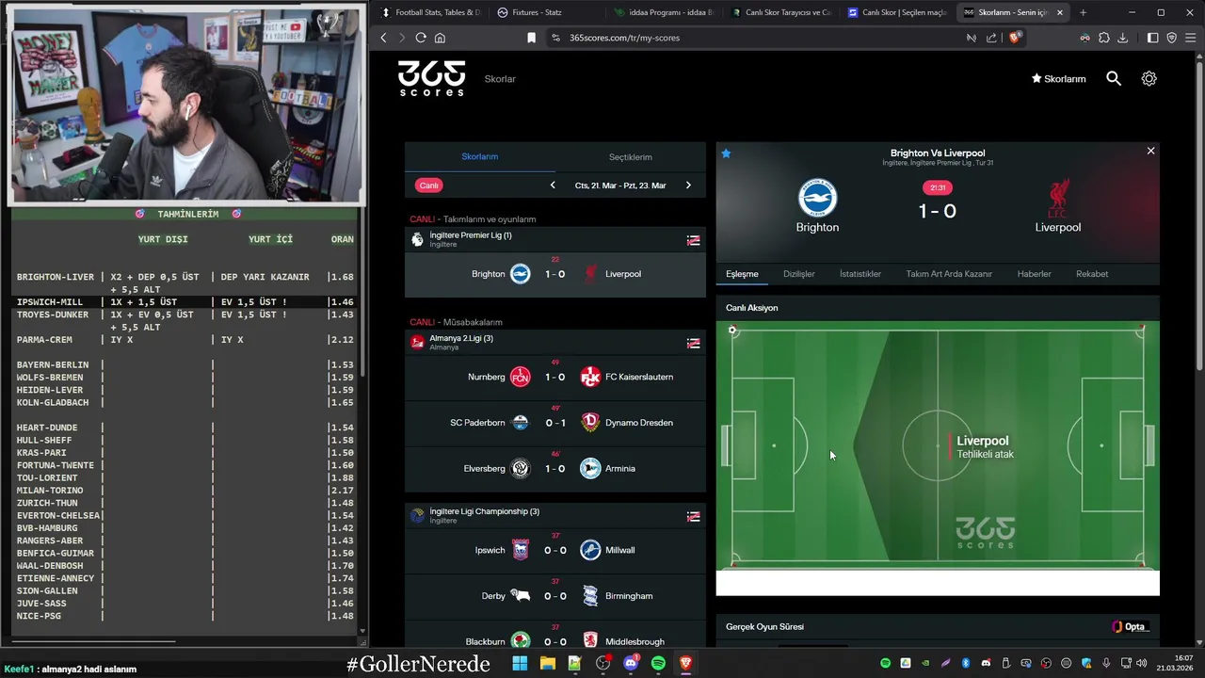This screenshot has height=678, width=1205.
Task: Bookmark this page
Action: click(531, 38)
